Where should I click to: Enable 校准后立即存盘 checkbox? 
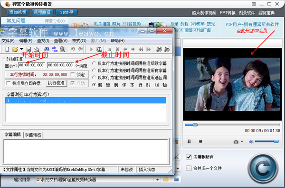[9, 83]
